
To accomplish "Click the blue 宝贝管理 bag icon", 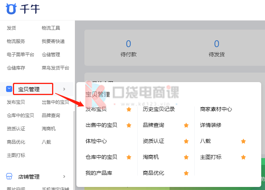I will [9, 89].
